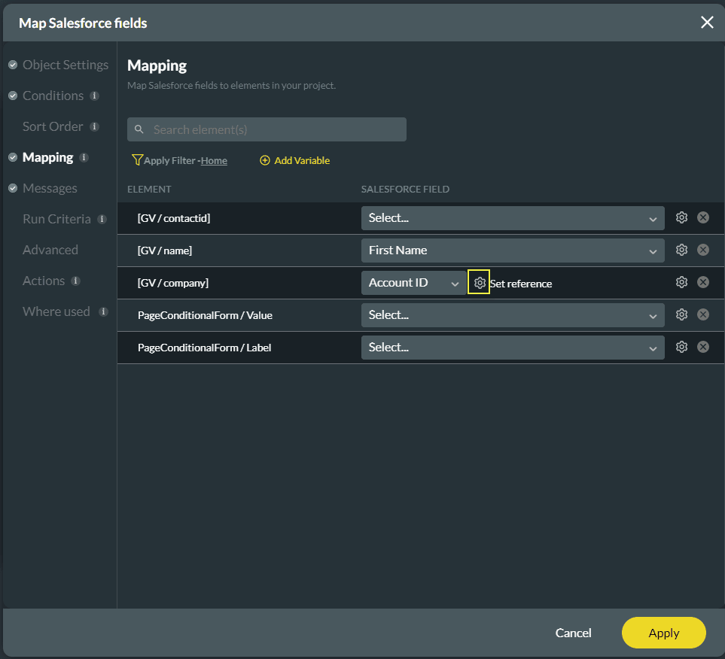Image resolution: width=725 pixels, height=659 pixels.
Task: Click the Add Variable link
Action: point(295,160)
